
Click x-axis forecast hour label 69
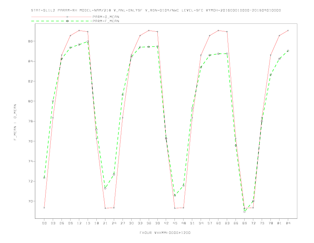coord(245,223)
